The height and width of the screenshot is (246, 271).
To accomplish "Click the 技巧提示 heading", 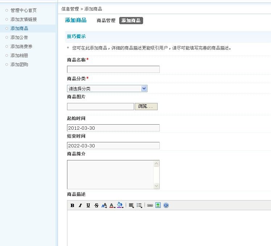I will (76, 36).
